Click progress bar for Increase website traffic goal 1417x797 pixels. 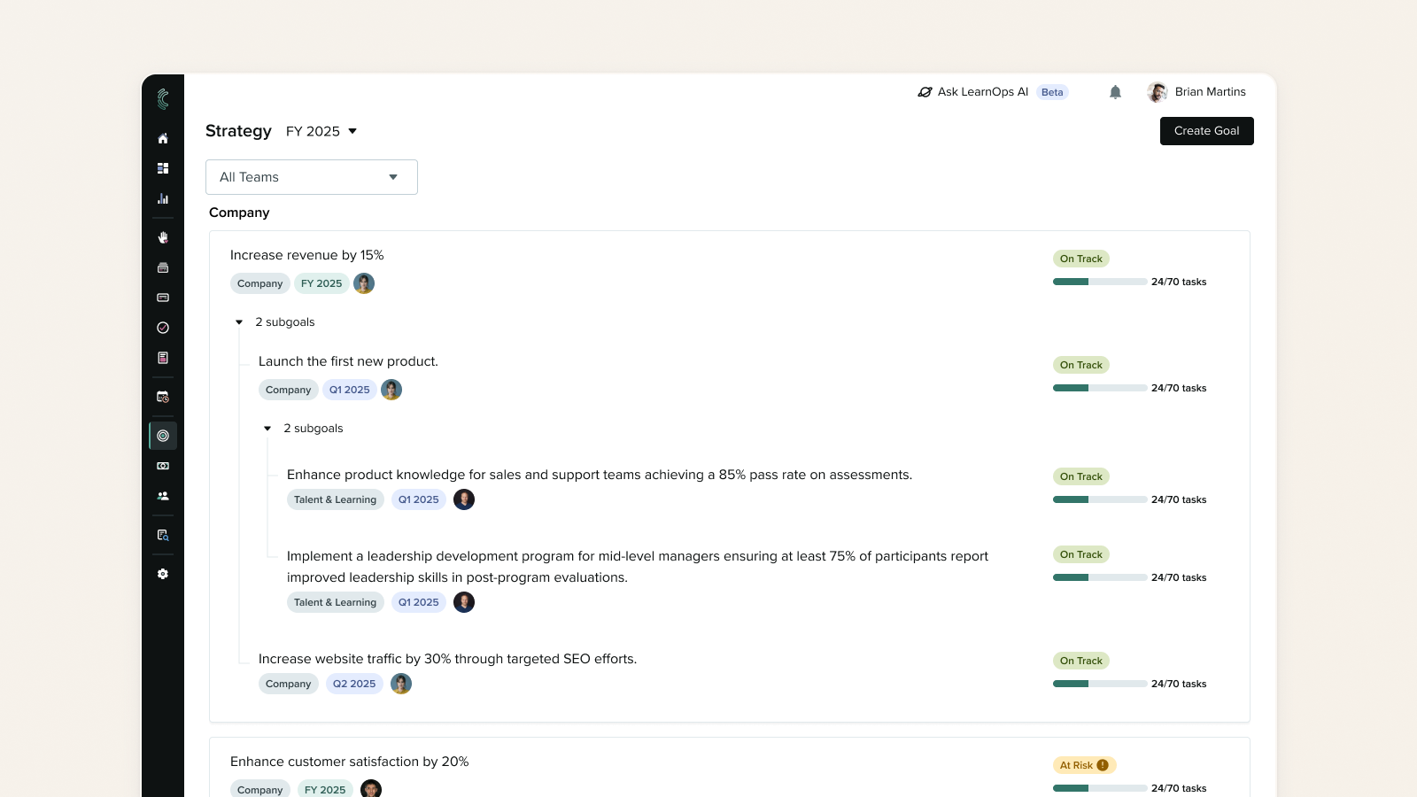click(1100, 684)
